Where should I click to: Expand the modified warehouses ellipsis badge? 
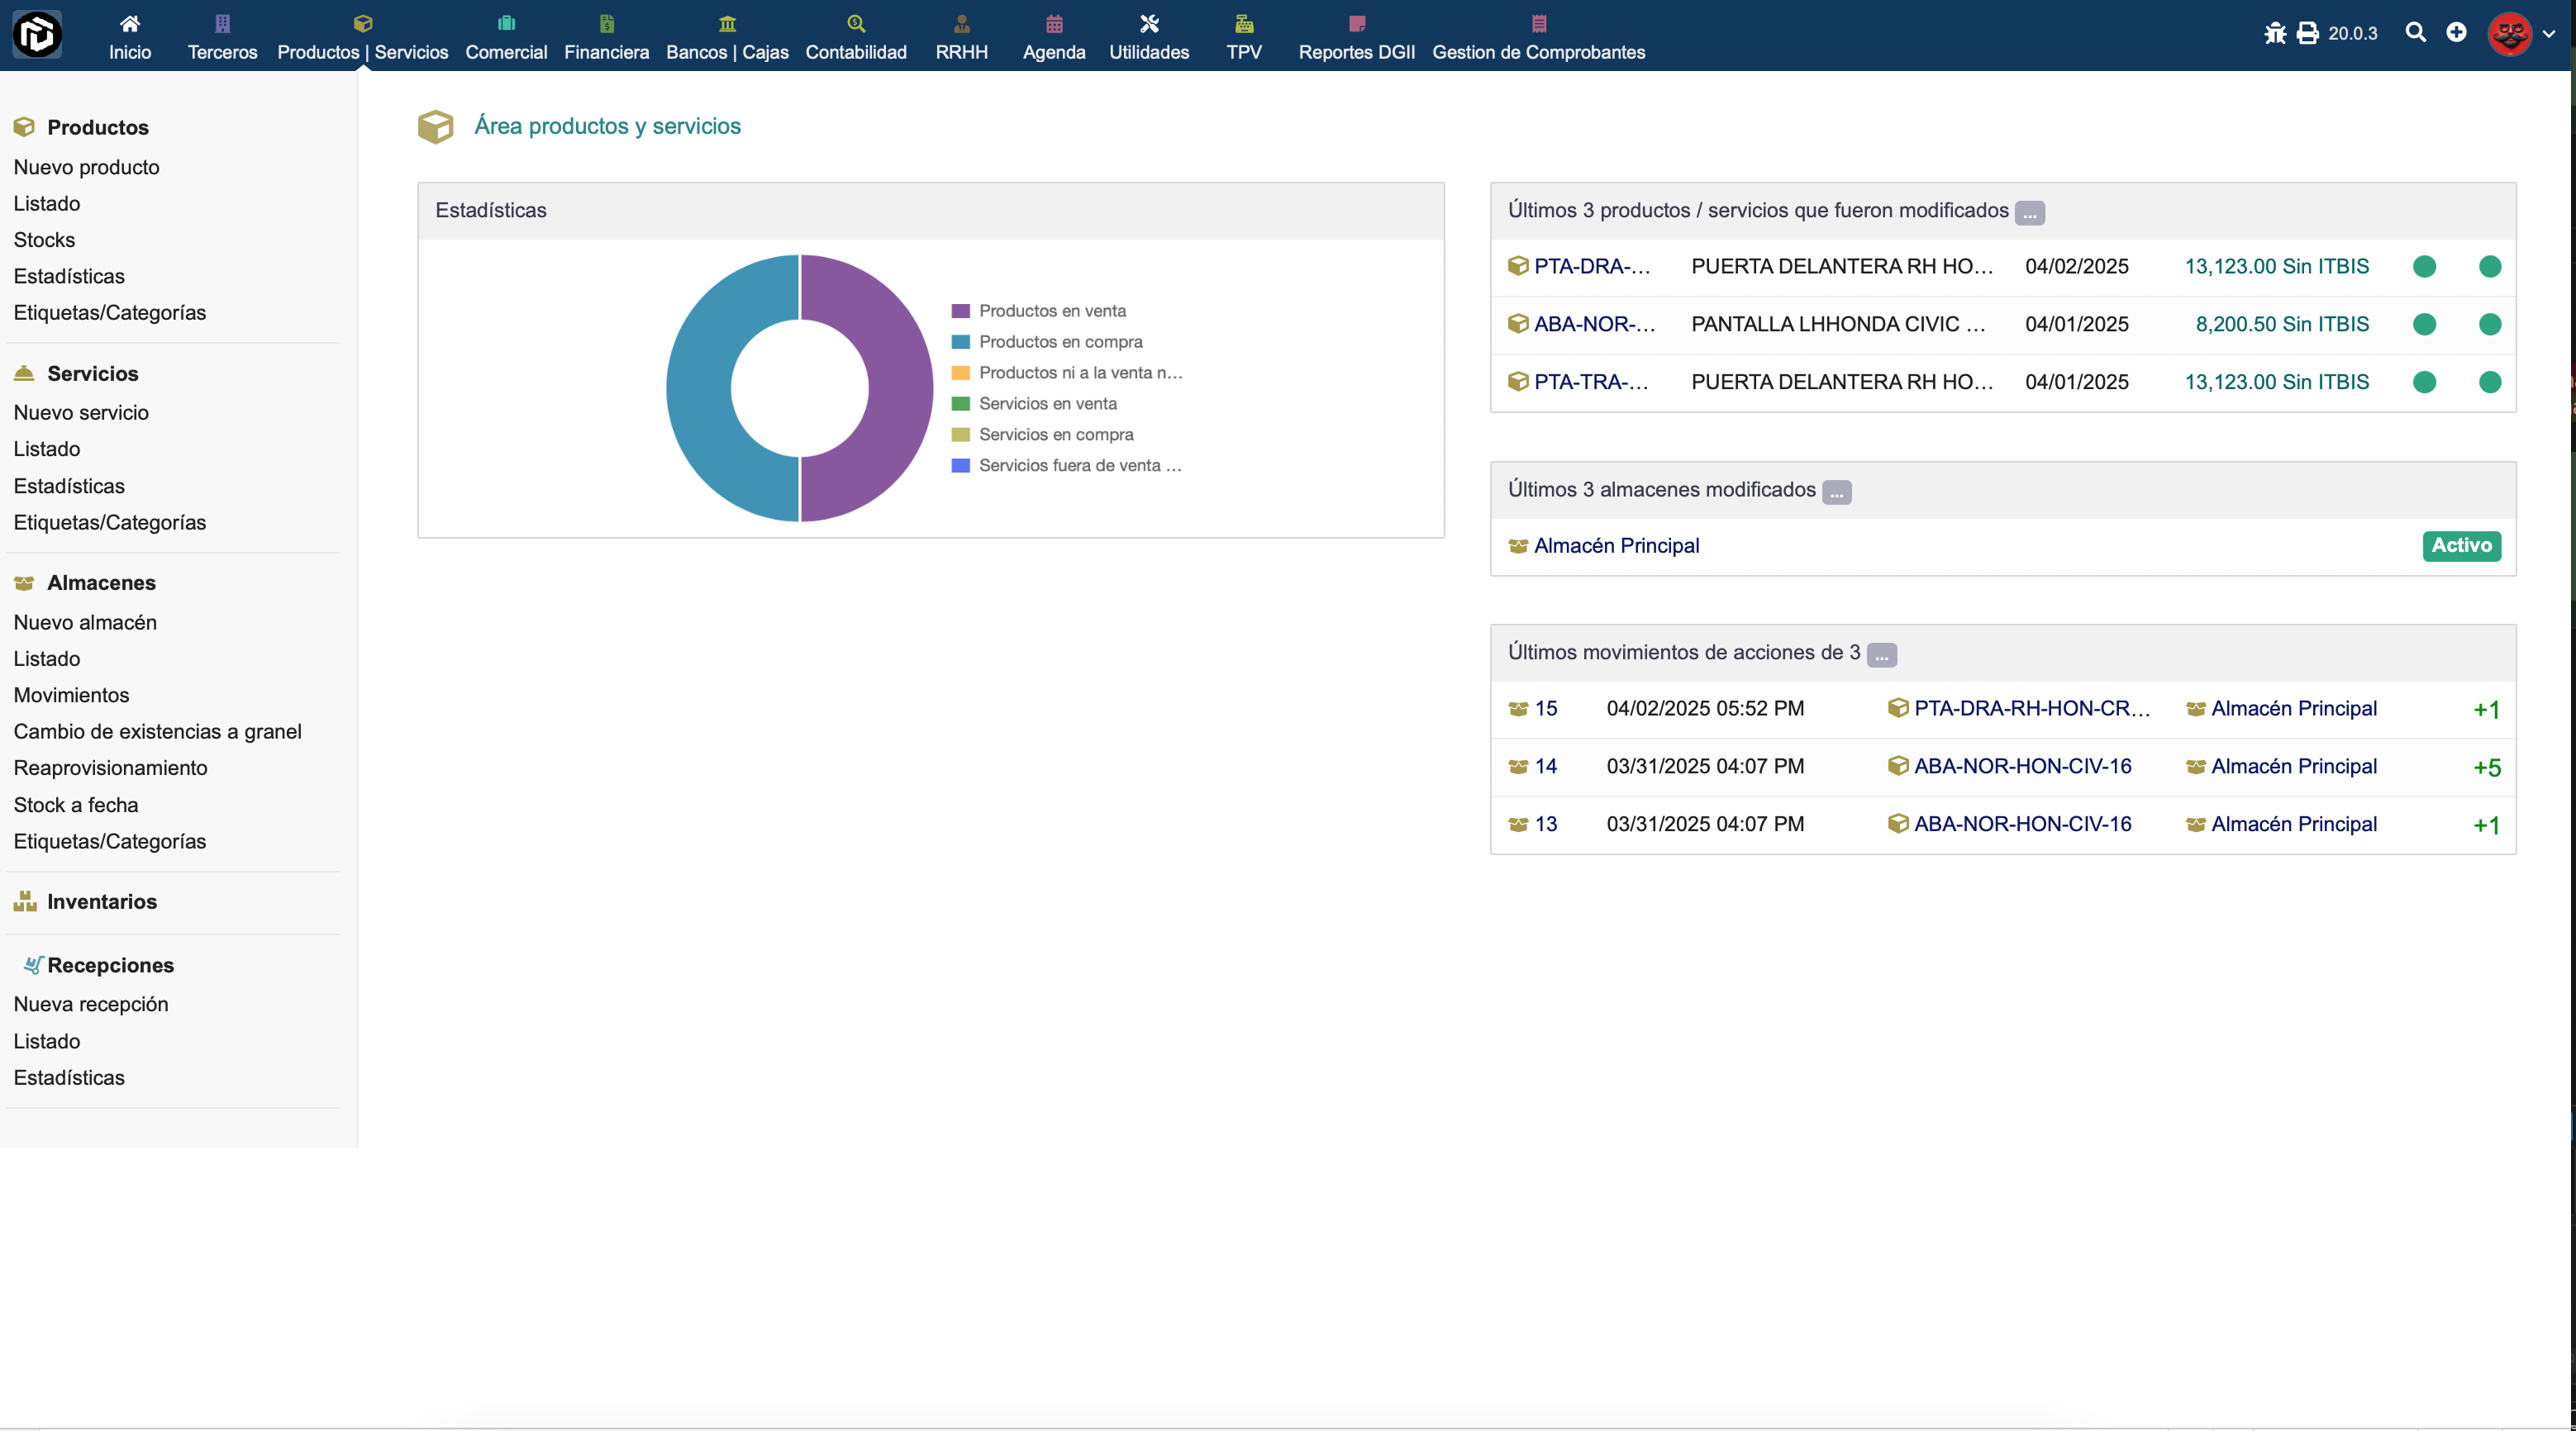click(1836, 492)
